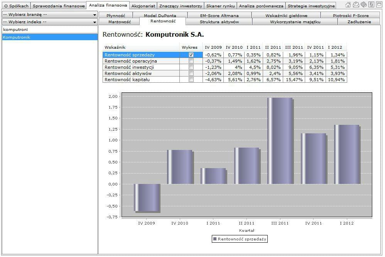Click the III 2011 bar in chart
Viewport: 385px width, 257px height.
pyautogui.click(x=280, y=141)
